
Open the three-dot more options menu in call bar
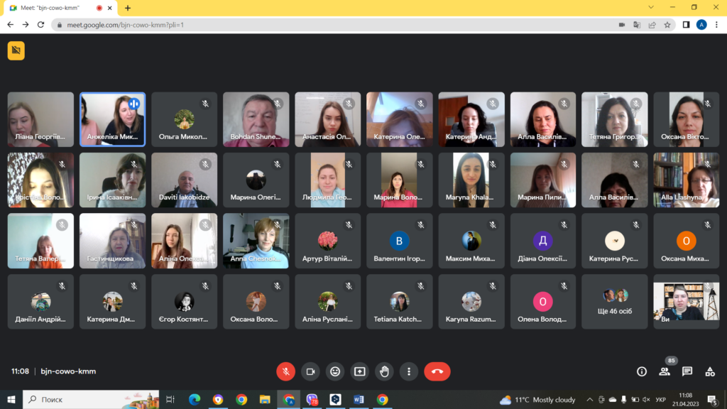click(x=409, y=371)
